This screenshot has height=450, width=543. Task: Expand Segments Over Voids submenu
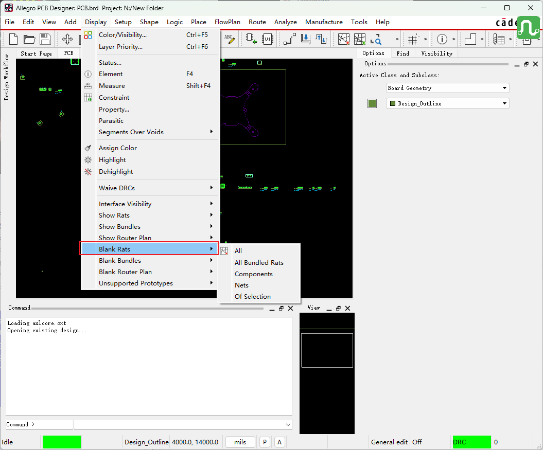click(x=149, y=132)
